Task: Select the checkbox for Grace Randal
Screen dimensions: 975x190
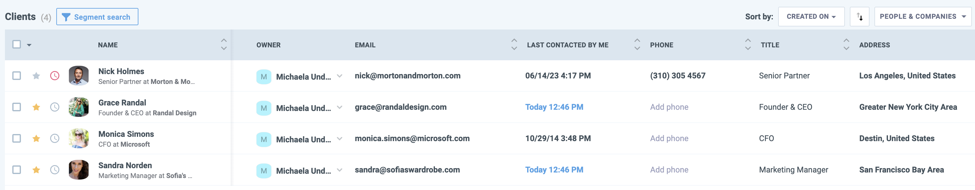Action: coord(17,107)
